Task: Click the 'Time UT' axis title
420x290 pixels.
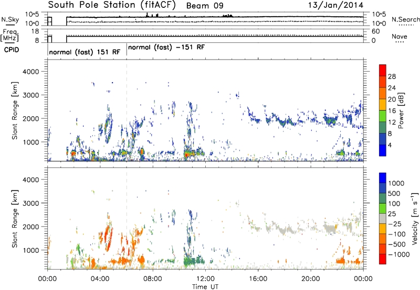Action: 205,287
